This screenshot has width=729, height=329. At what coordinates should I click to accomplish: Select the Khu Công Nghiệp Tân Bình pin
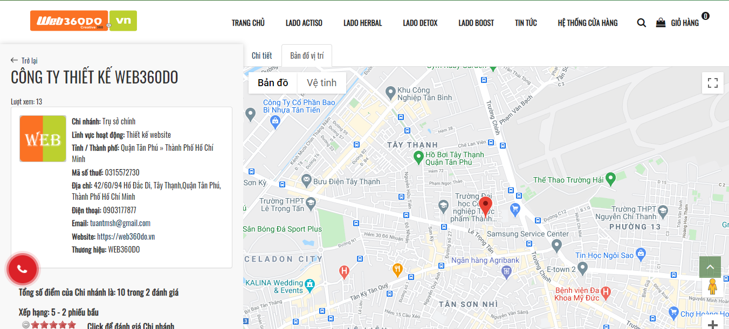(x=391, y=93)
